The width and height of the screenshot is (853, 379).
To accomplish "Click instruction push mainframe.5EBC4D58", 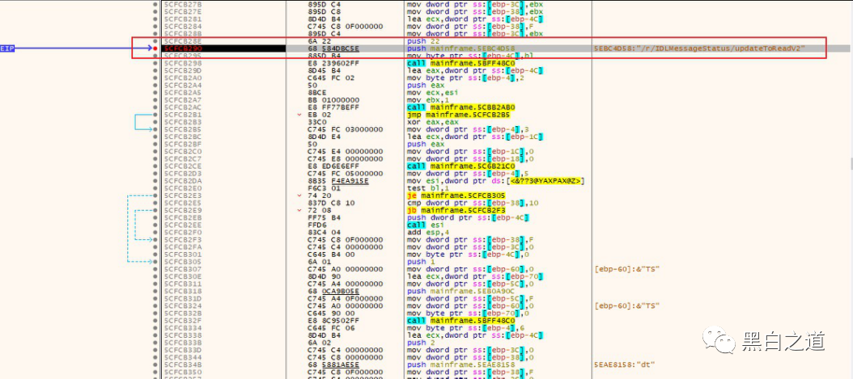I will point(460,48).
